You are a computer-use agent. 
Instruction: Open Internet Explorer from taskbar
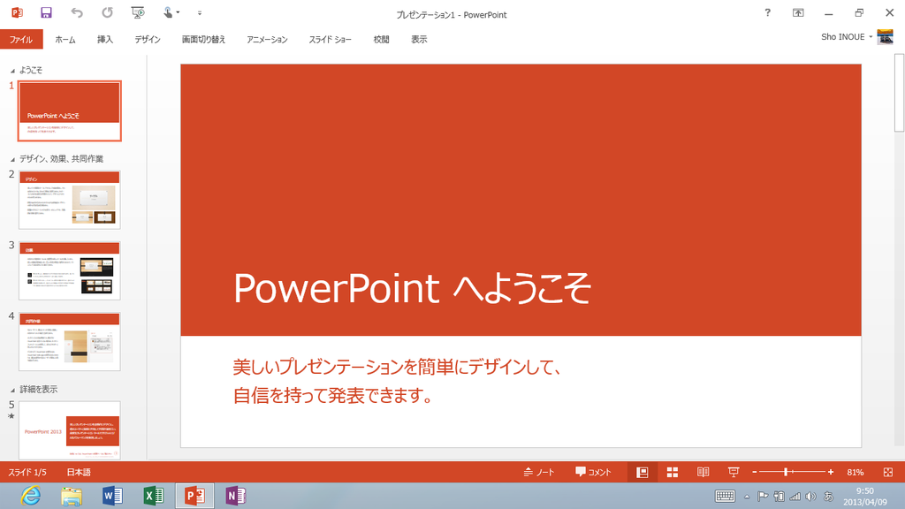tap(31, 496)
